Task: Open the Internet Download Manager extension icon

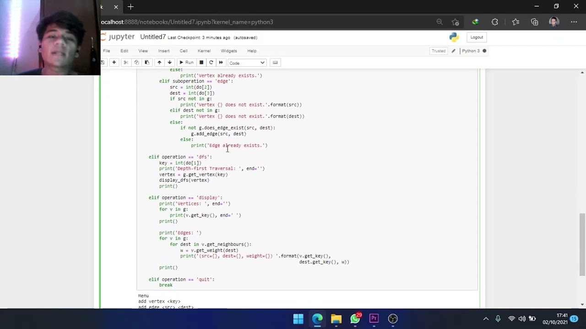Action: (475, 22)
